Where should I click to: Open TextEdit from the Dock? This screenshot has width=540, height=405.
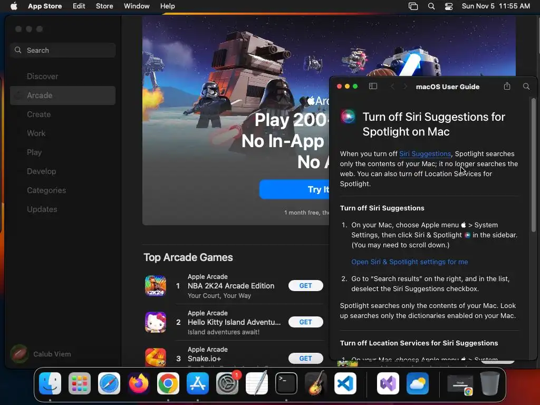pyautogui.click(x=257, y=383)
